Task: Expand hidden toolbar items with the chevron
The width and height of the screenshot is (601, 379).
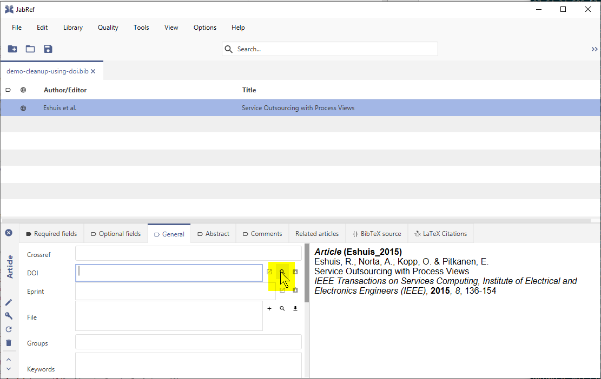Action: [594, 49]
